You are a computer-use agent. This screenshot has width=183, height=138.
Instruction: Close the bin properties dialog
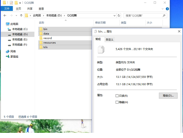coord(179,31)
